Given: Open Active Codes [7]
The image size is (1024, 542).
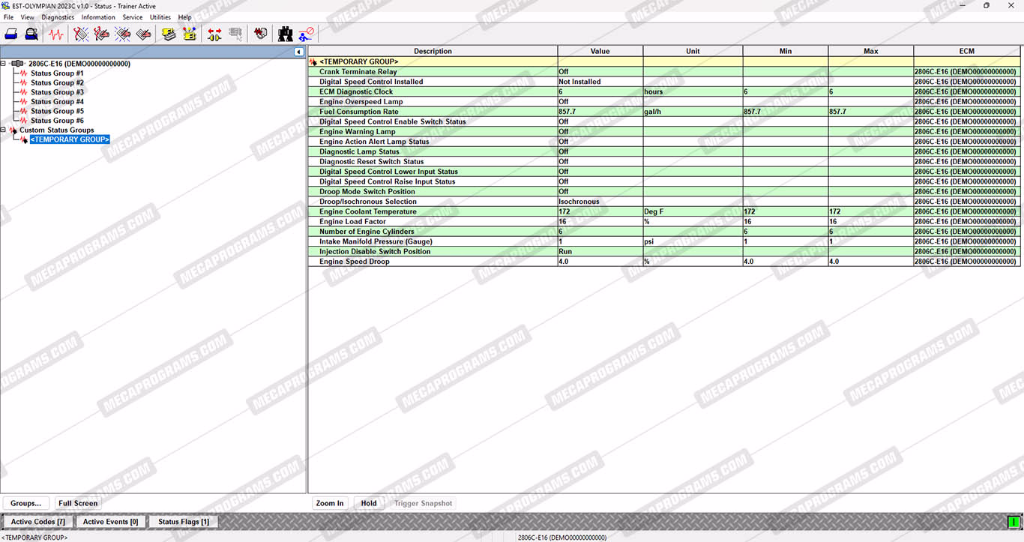Looking at the screenshot, I should point(38,522).
